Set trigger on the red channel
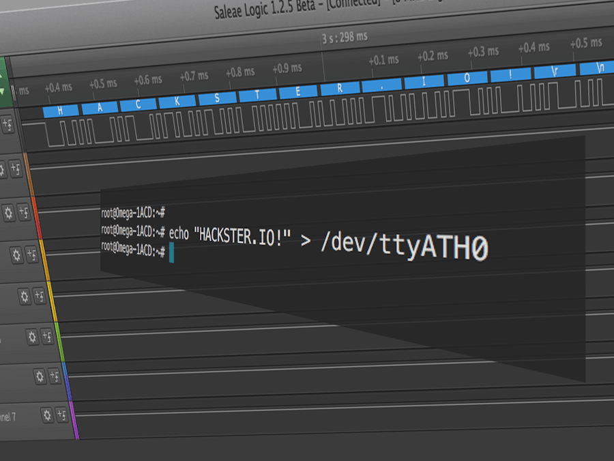 (24, 212)
